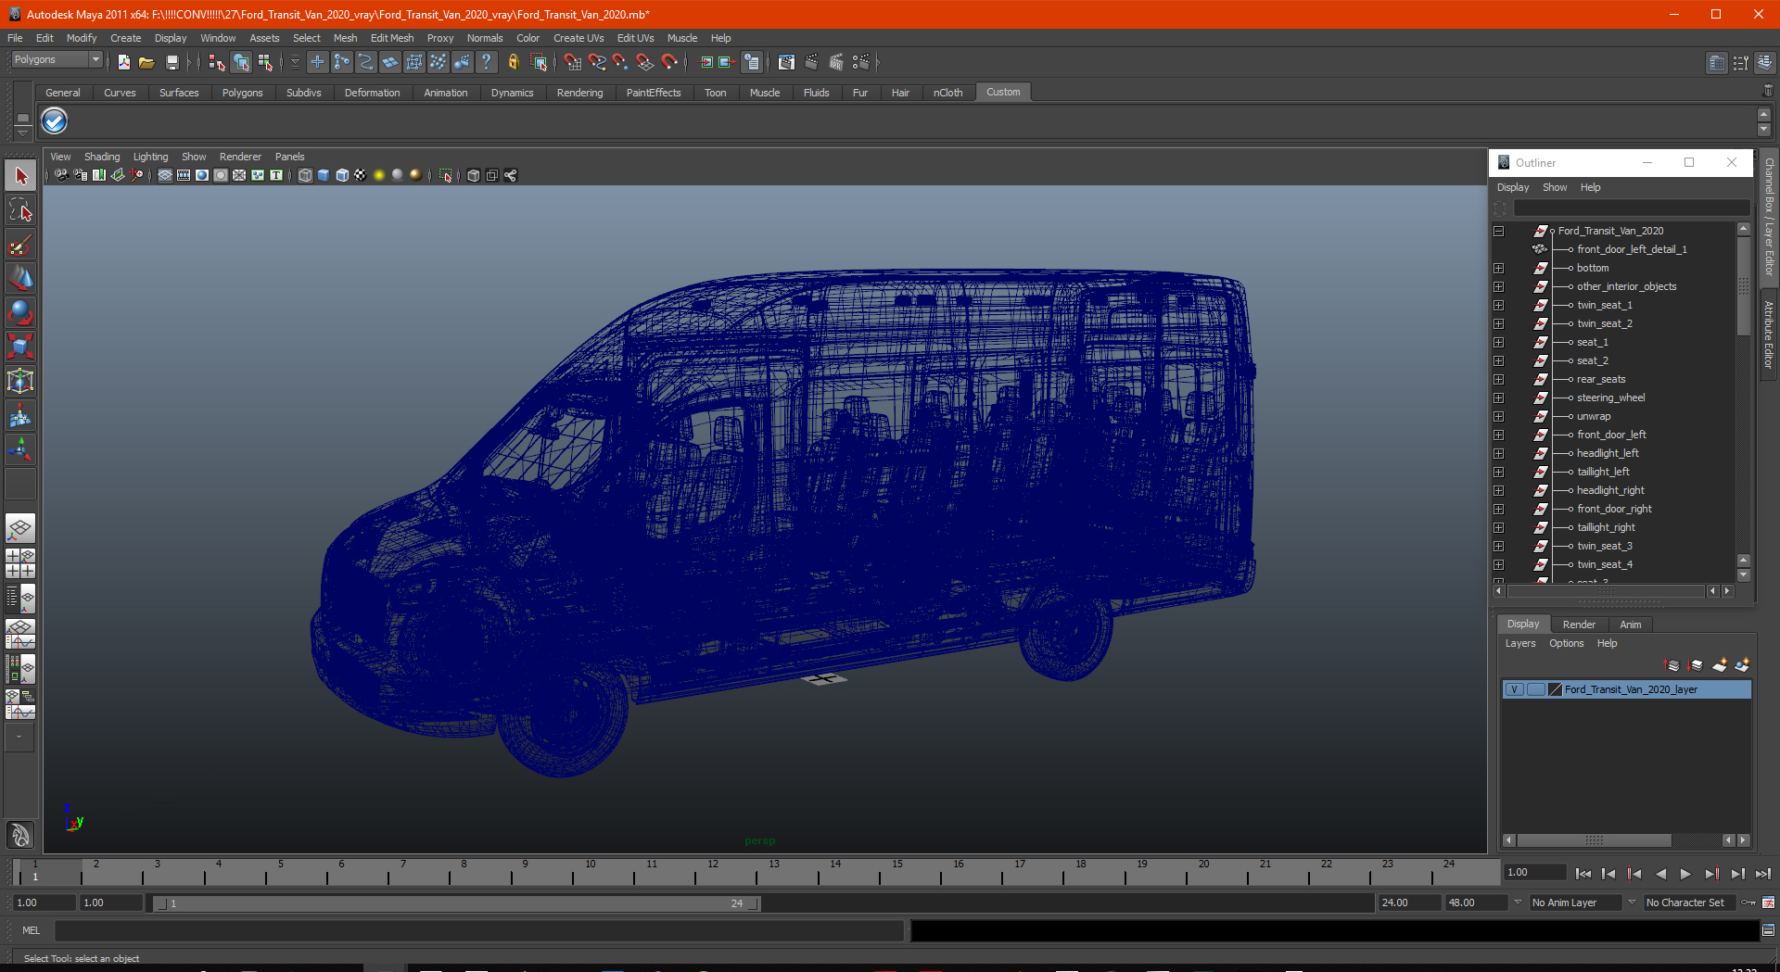Select the Rotate tool in toolbox

pos(20,313)
